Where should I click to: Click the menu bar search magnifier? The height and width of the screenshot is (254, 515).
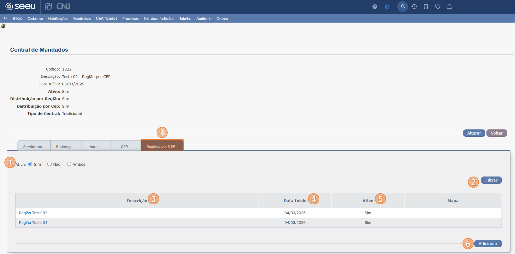tap(6, 19)
